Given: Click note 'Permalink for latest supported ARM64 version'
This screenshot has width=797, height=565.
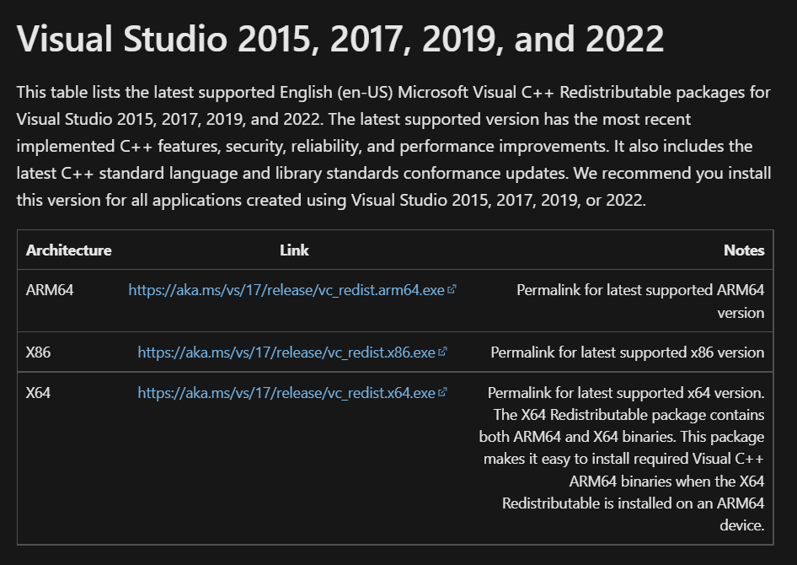Looking at the screenshot, I should tap(640, 301).
